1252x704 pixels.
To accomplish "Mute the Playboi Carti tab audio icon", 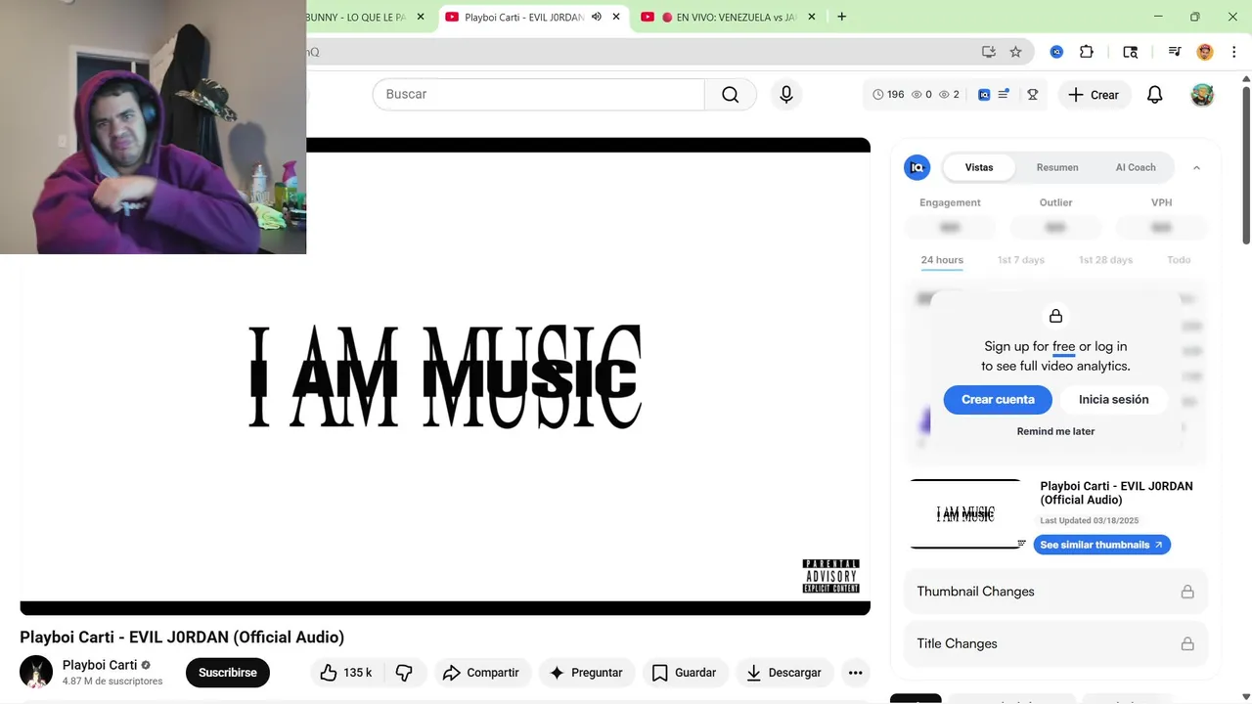I will [597, 17].
